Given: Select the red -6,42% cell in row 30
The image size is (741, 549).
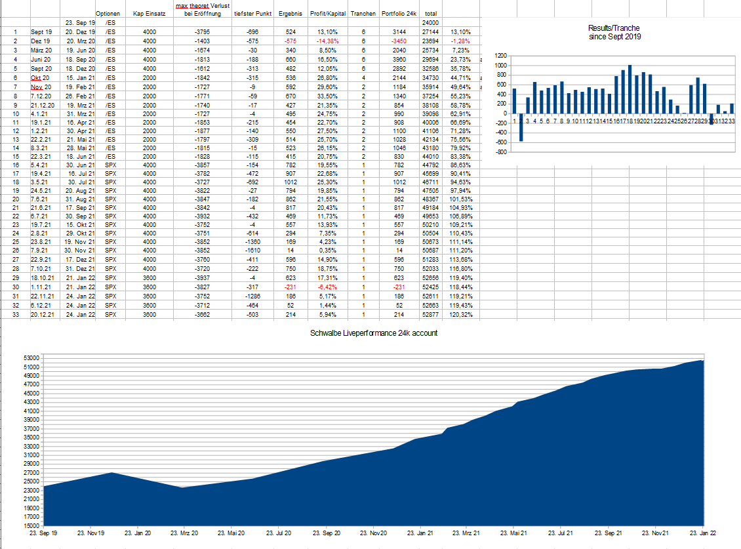Looking at the screenshot, I should [328, 287].
